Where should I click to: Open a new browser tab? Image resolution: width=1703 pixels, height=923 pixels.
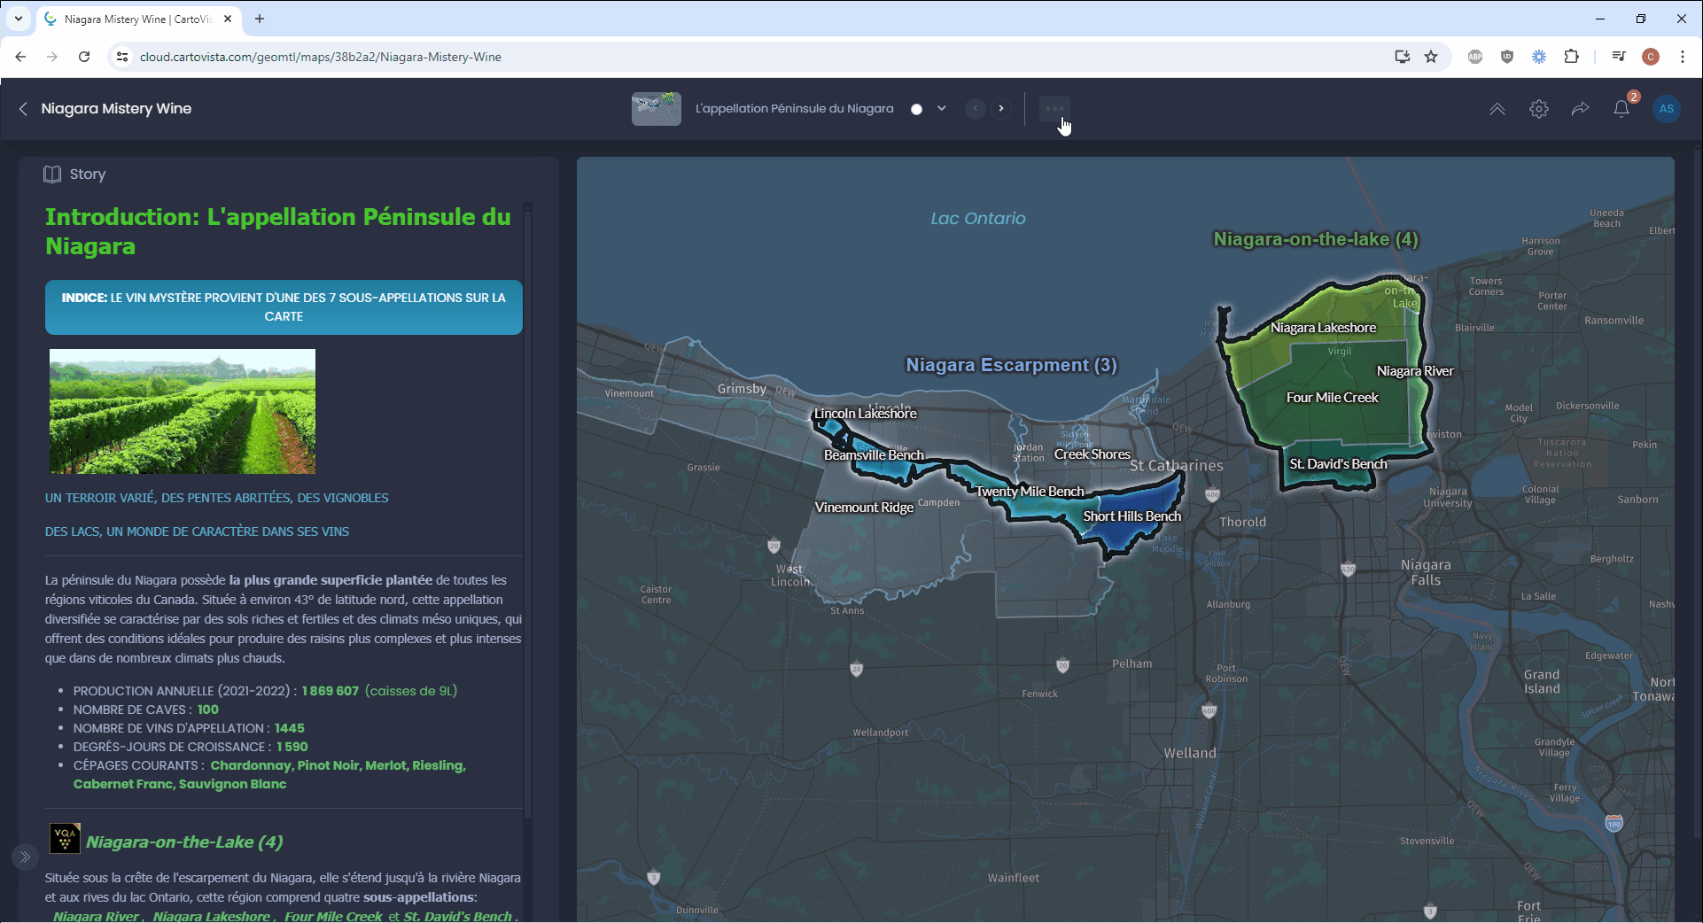pos(260,19)
